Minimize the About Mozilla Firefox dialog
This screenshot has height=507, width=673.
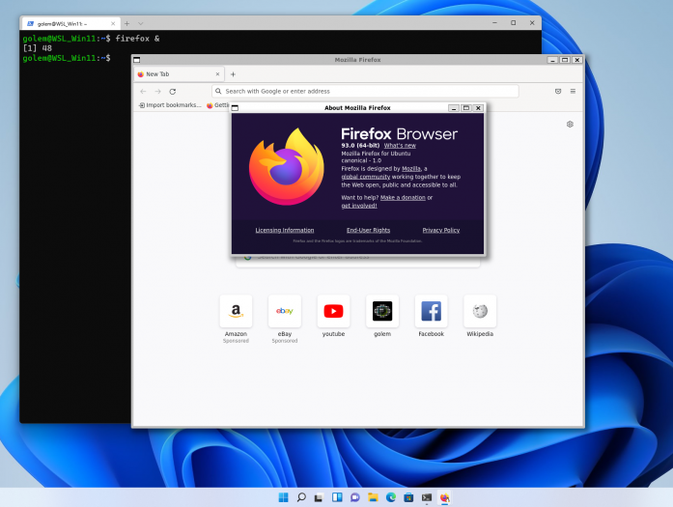point(454,108)
